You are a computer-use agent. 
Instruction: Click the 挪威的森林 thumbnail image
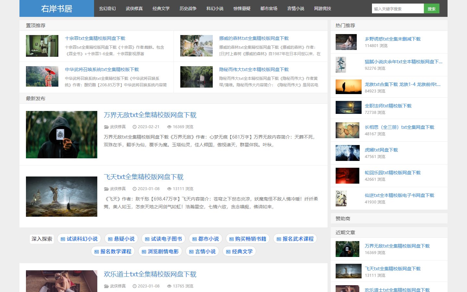pos(197,46)
